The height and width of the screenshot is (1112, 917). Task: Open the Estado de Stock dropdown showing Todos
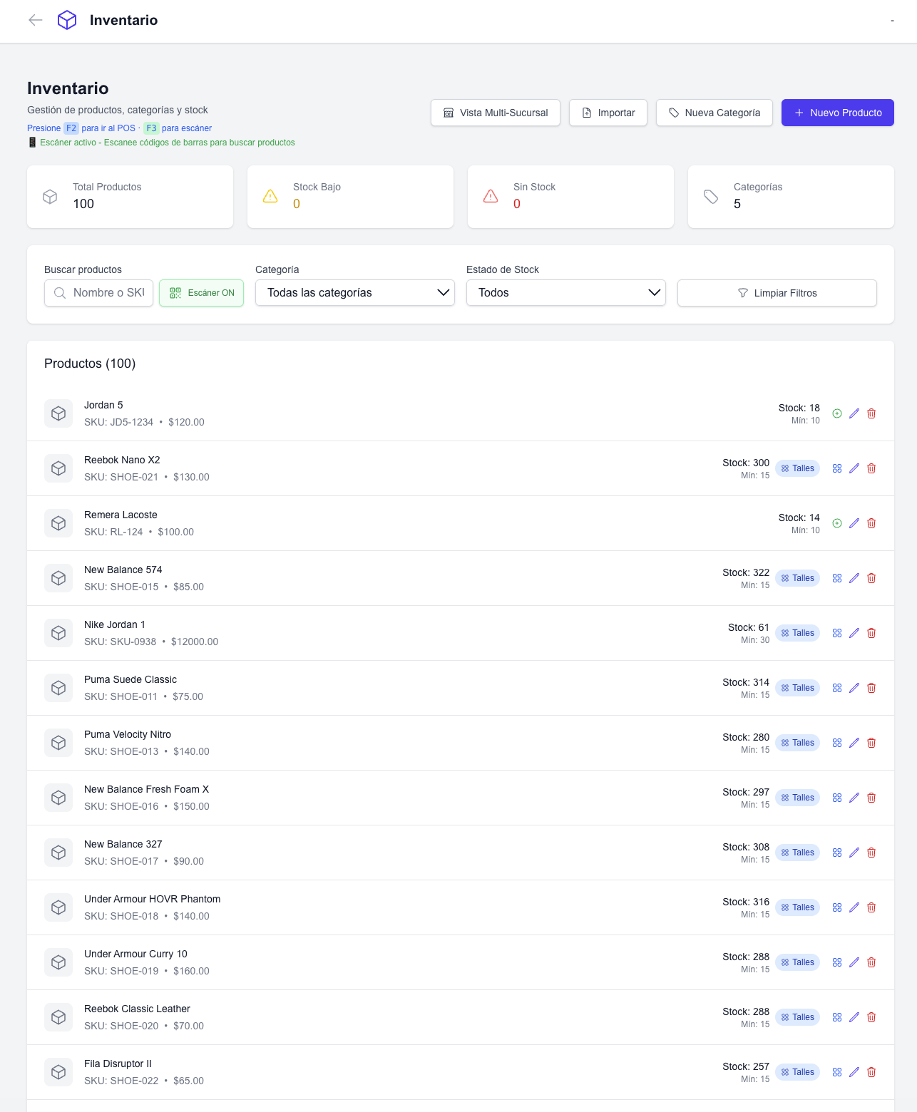[565, 293]
